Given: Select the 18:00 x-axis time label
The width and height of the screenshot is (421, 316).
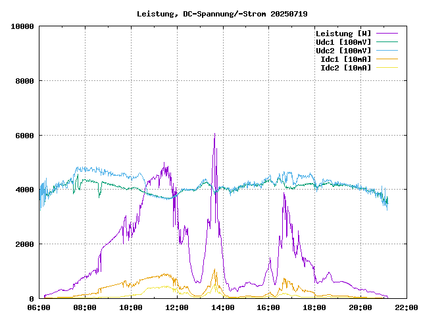Looking at the screenshot, I should (314, 307).
